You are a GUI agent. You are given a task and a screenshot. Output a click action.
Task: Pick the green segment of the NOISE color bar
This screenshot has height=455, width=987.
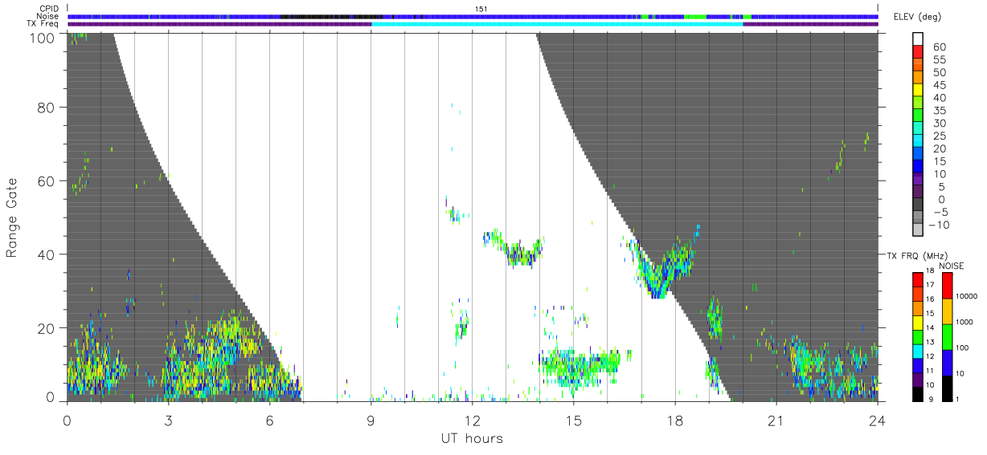(948, 337)
